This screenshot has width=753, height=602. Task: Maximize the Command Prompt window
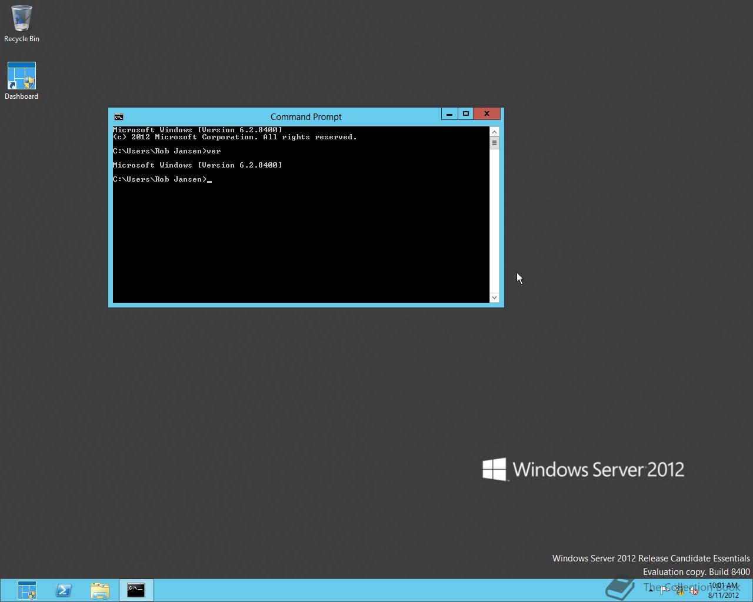(x=466, y=114)
